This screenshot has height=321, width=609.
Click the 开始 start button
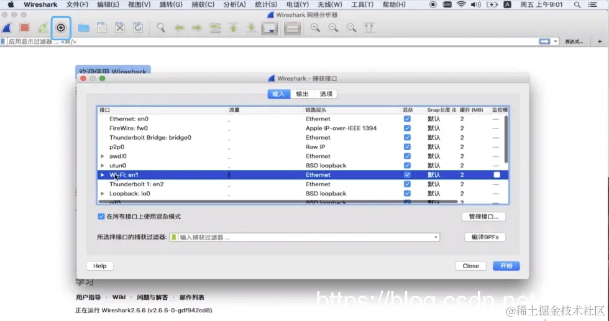(x=506, y=266)
